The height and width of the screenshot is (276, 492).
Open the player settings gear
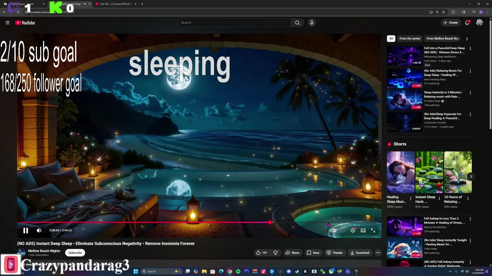pyautogui.click(x=353, y=230)
